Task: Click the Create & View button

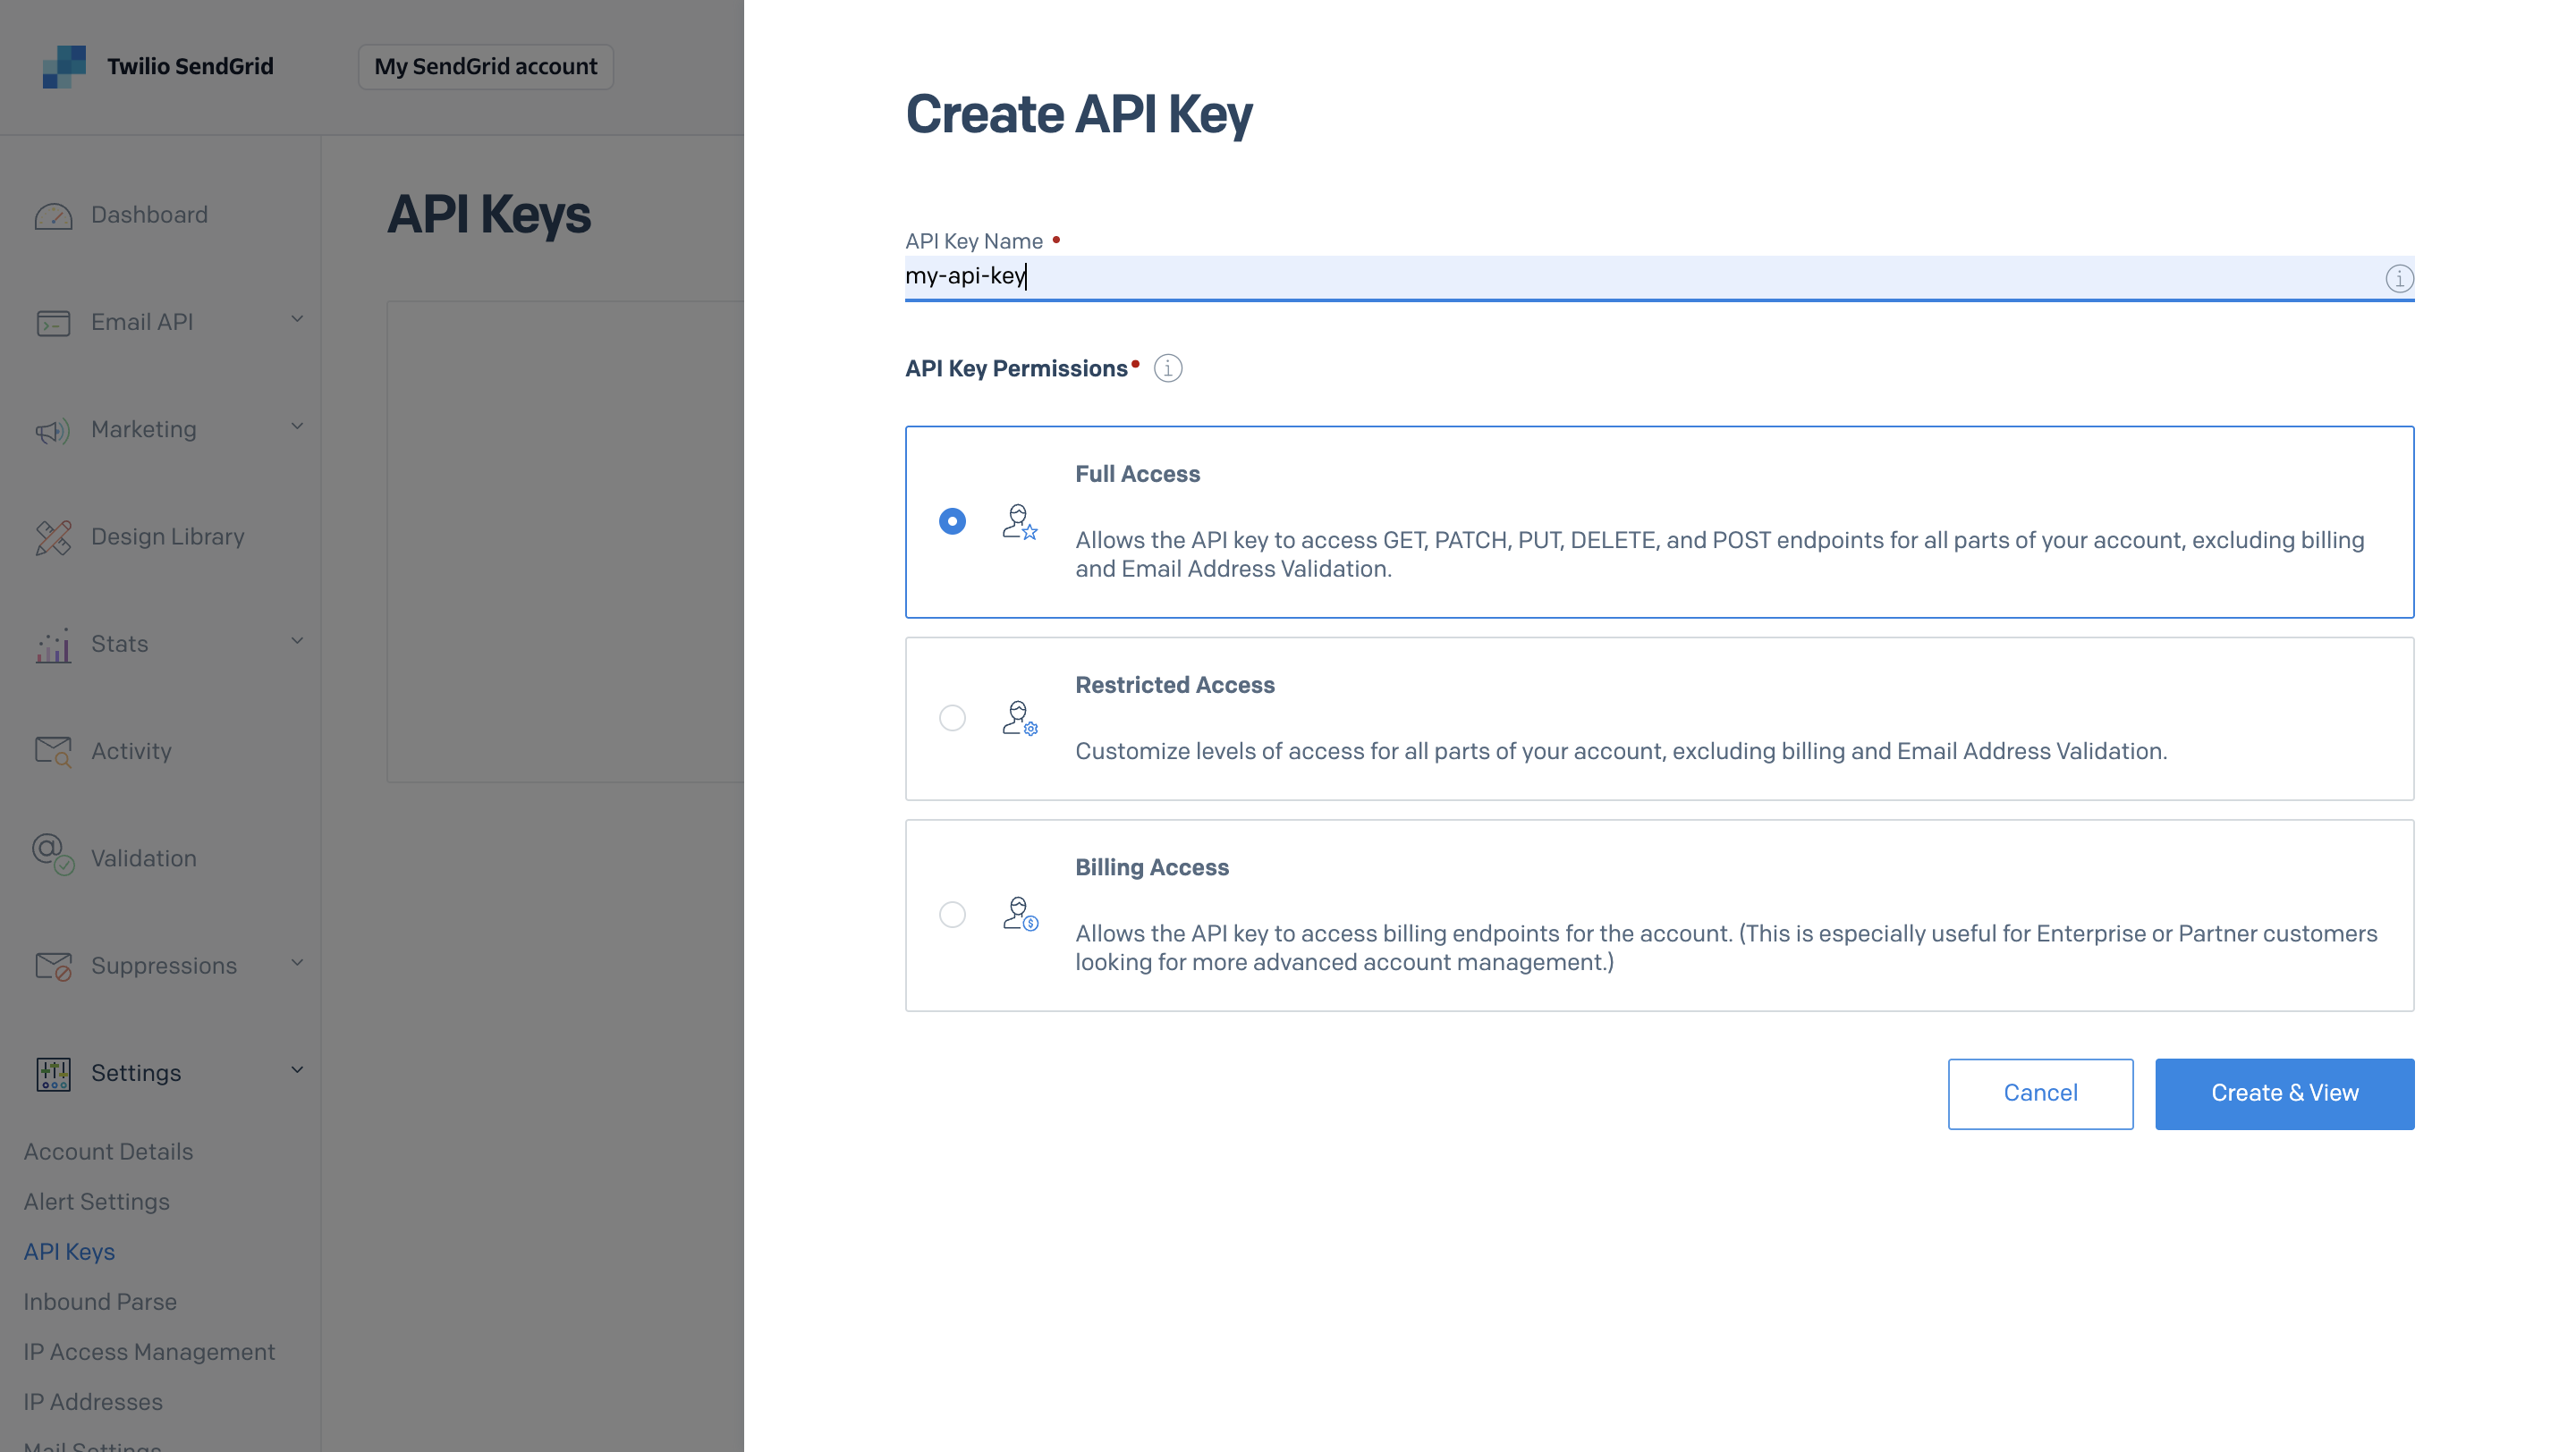Action: pyautogui.click(x=2284, y=1093)
